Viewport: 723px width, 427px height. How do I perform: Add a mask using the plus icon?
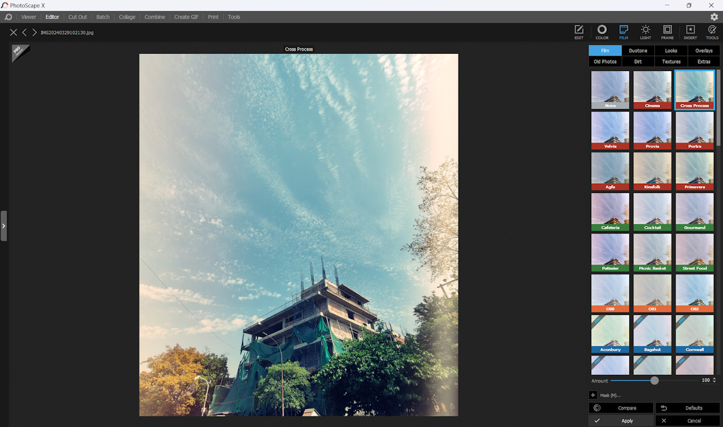pos(593,395)
